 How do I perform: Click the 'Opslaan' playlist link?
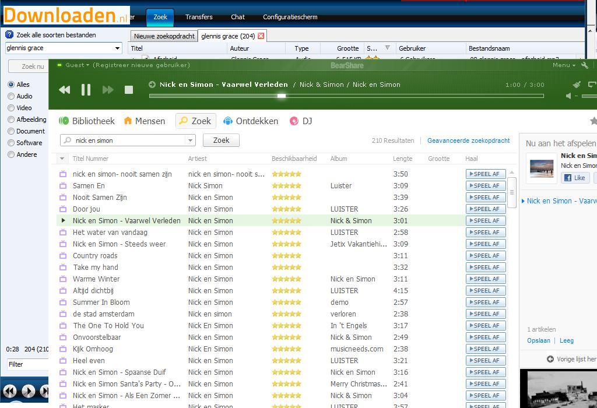pyautogui.click(x=538, y=340)
